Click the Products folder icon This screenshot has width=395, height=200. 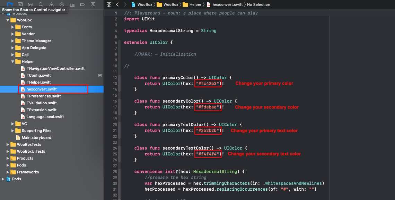(x=13, y=158)
